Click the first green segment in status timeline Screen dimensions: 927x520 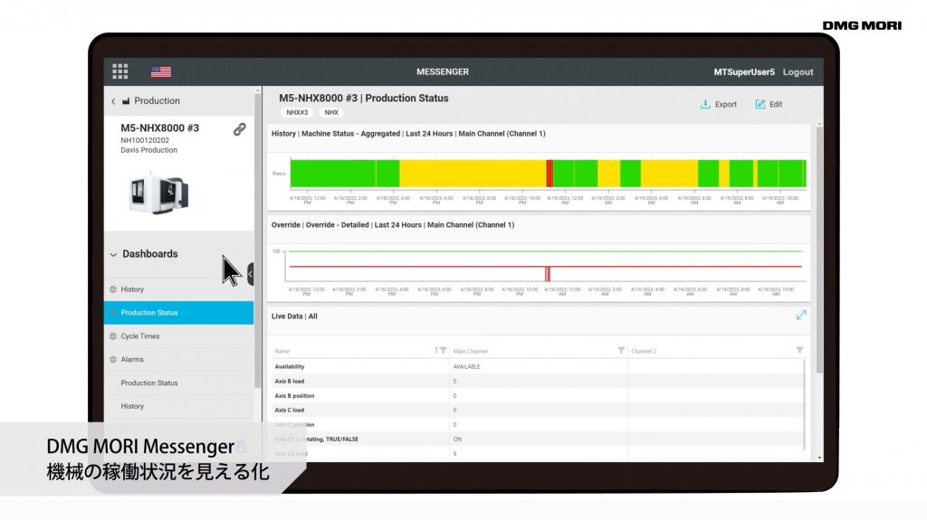coord(333,174)
